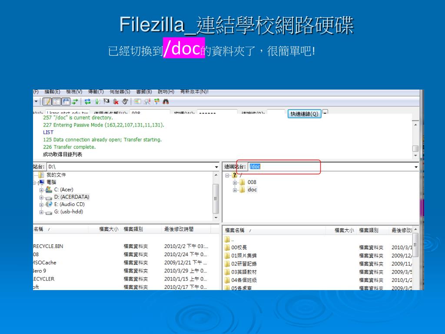
Task: Click the local site path field D:\
Action: pyautogui.click(x=130, y=167)
